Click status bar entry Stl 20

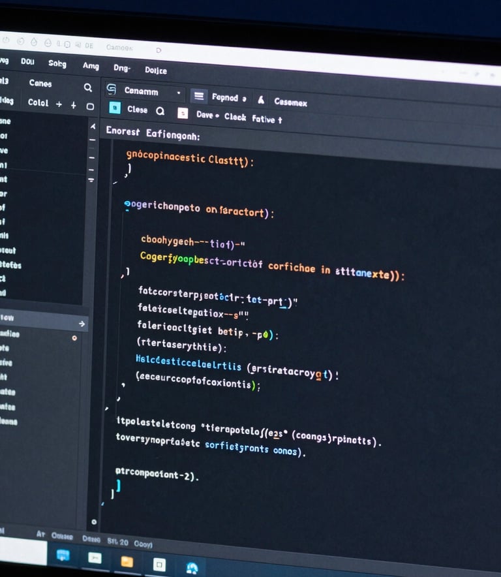coord(117,542)
